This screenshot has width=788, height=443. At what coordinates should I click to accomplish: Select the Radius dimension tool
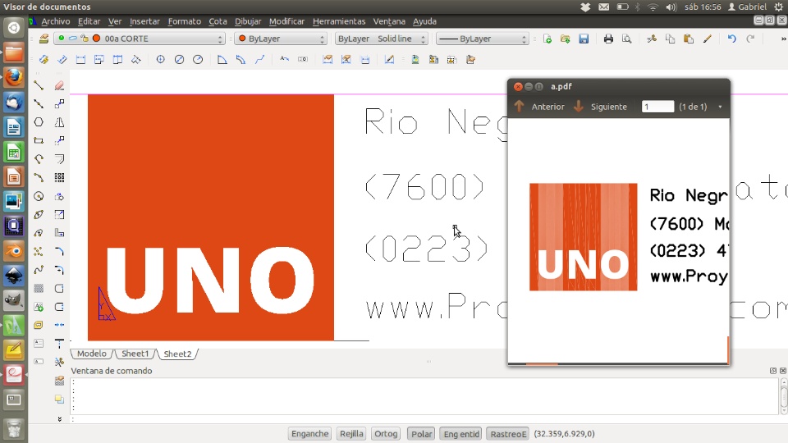198,59
